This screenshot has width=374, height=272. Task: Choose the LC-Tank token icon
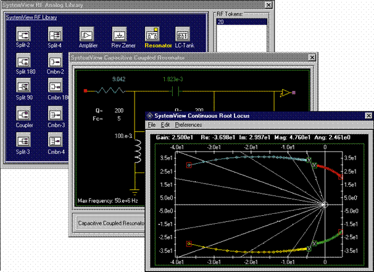click(x=183, y=34)
